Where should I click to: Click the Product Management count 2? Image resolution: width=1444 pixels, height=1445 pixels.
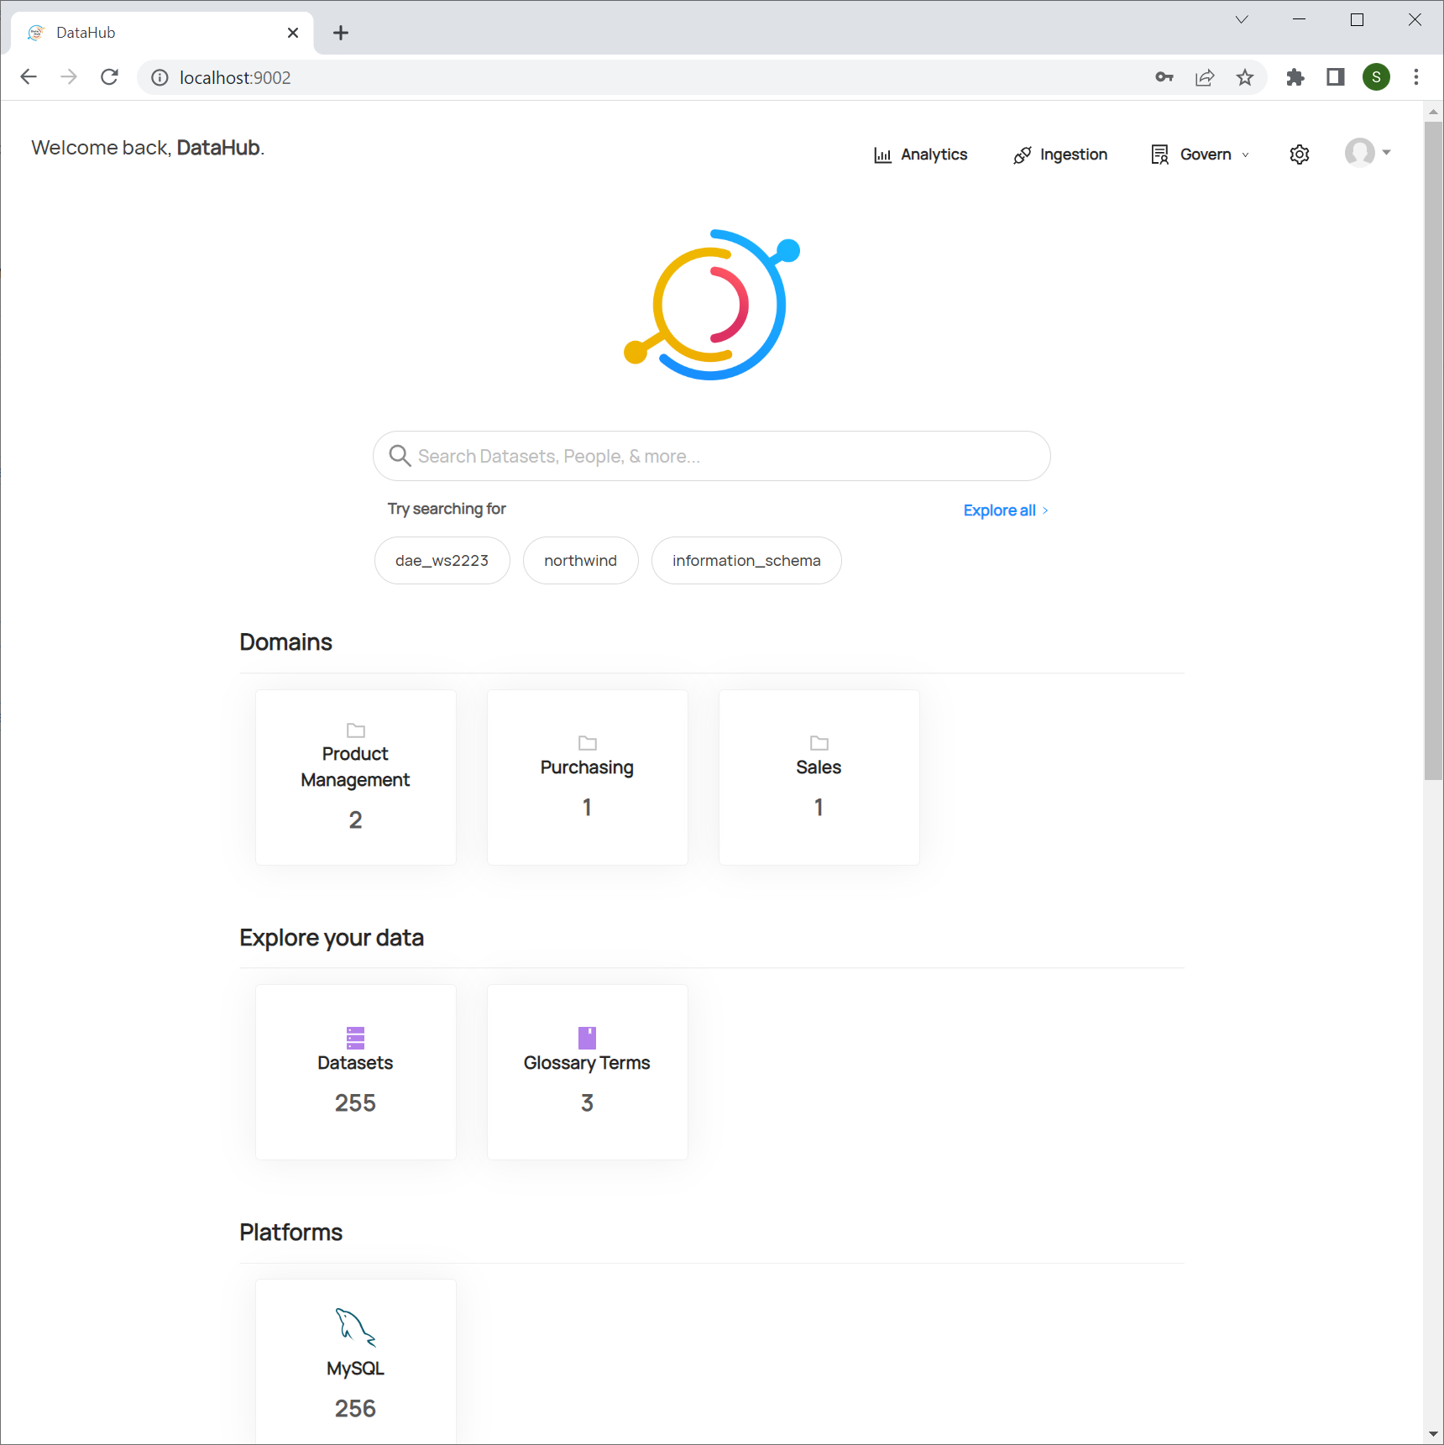point(356,819)
